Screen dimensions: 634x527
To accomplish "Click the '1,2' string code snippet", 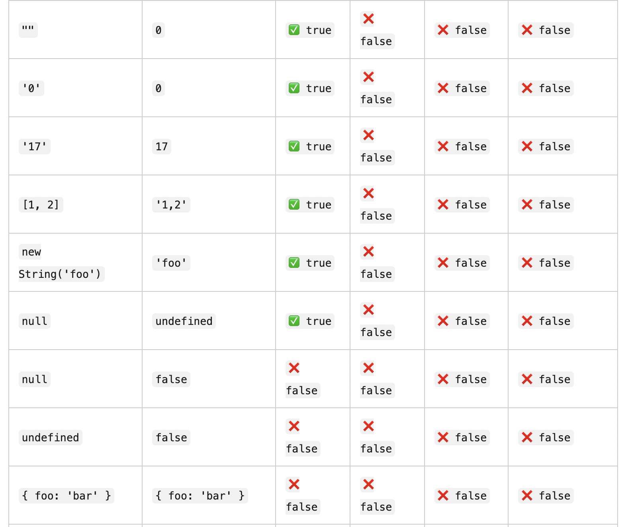I will (x=171, y=205).
